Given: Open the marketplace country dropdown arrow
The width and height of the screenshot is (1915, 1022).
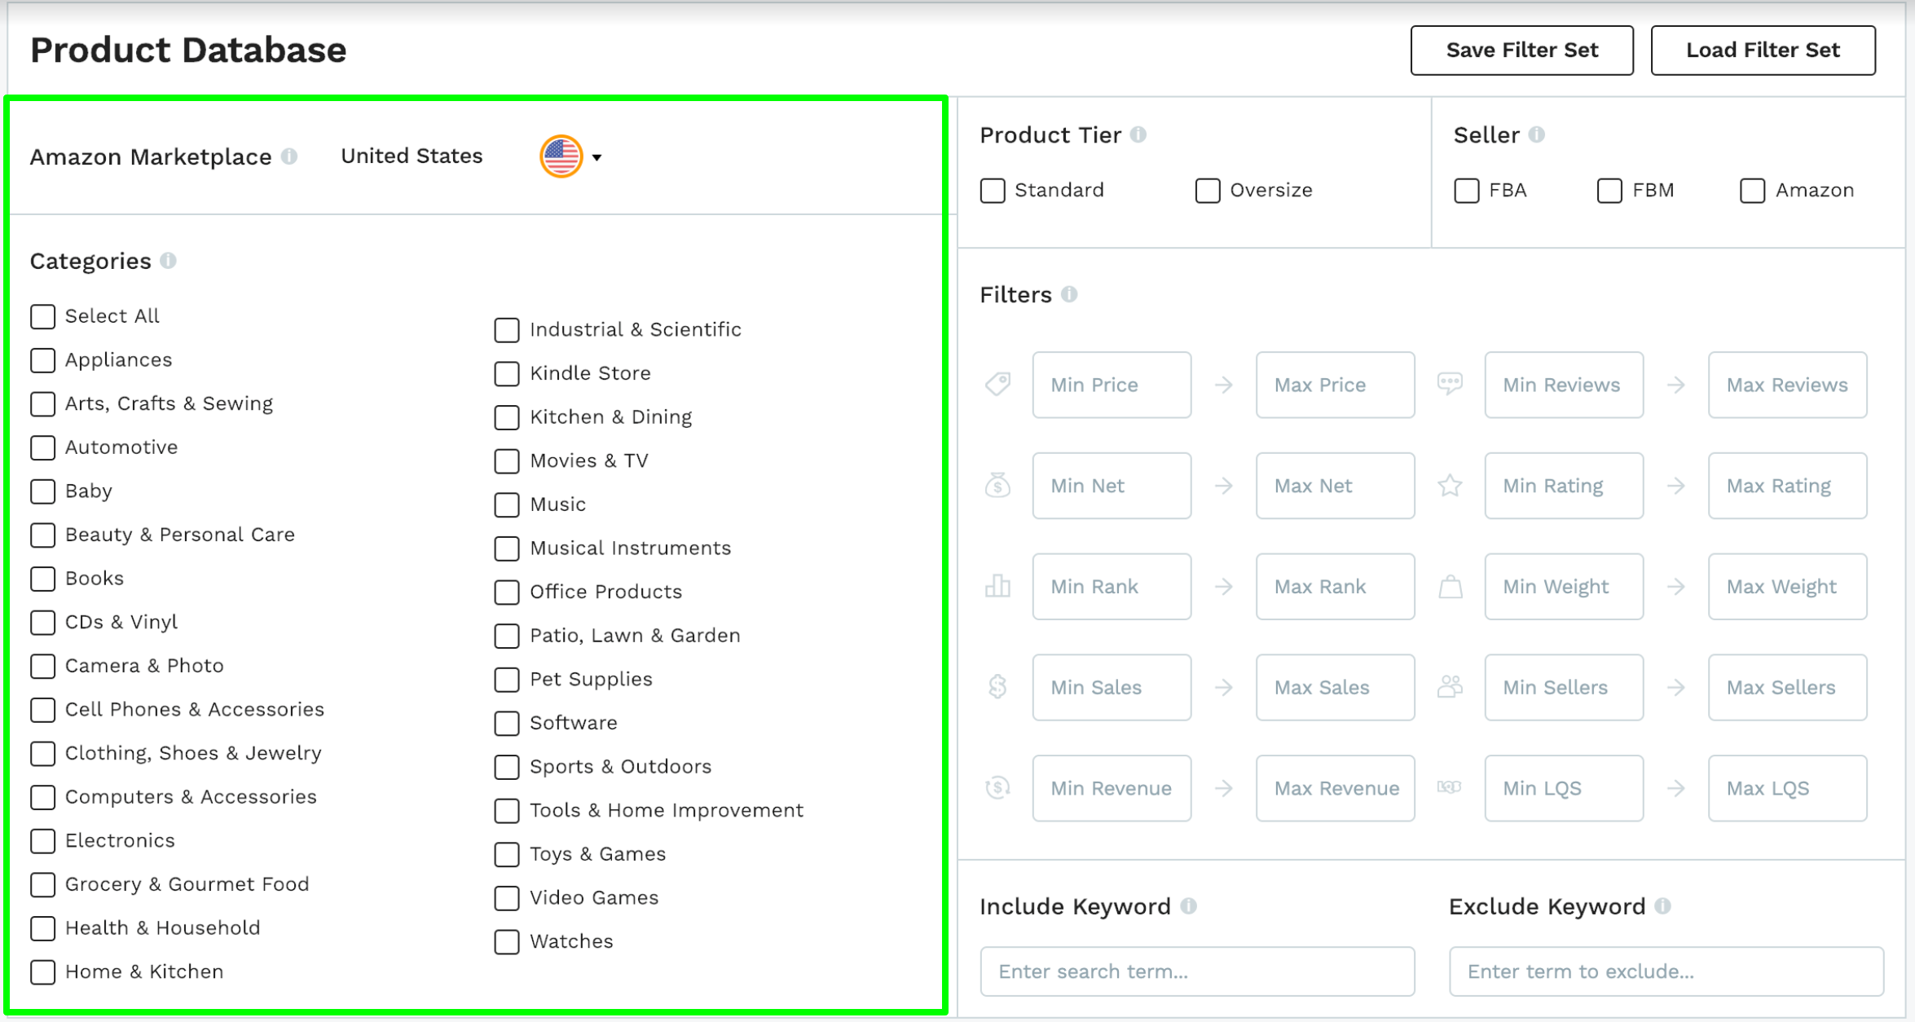Looking at the screenshot, I should 597,157.
